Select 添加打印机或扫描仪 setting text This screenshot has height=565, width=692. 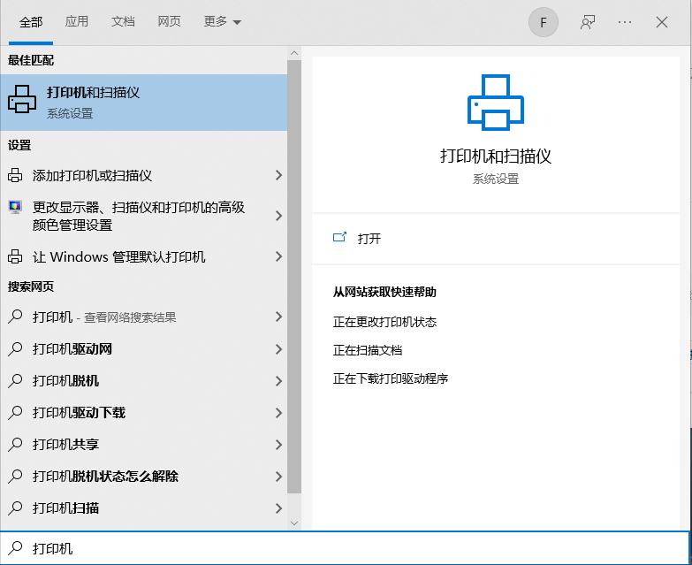pos(92,176)
